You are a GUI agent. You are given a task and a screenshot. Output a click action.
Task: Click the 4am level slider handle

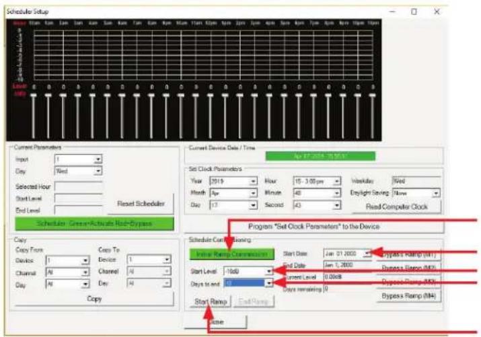92,96
